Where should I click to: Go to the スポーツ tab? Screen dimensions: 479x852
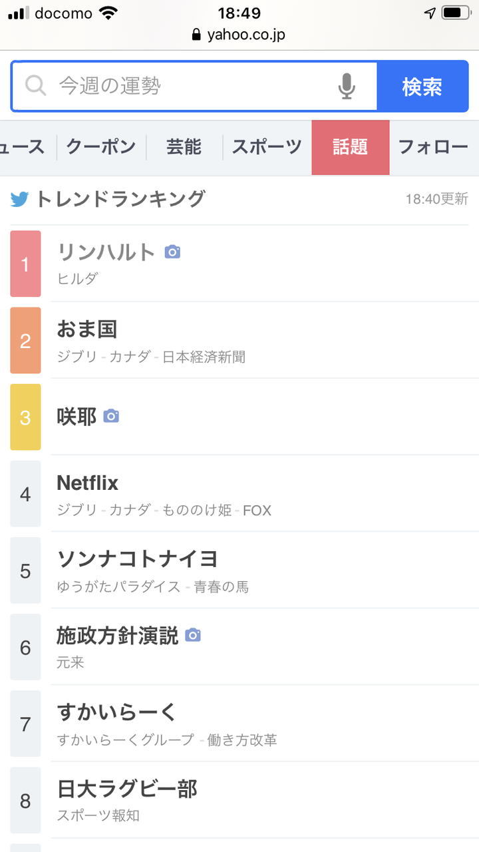(266, 147)
